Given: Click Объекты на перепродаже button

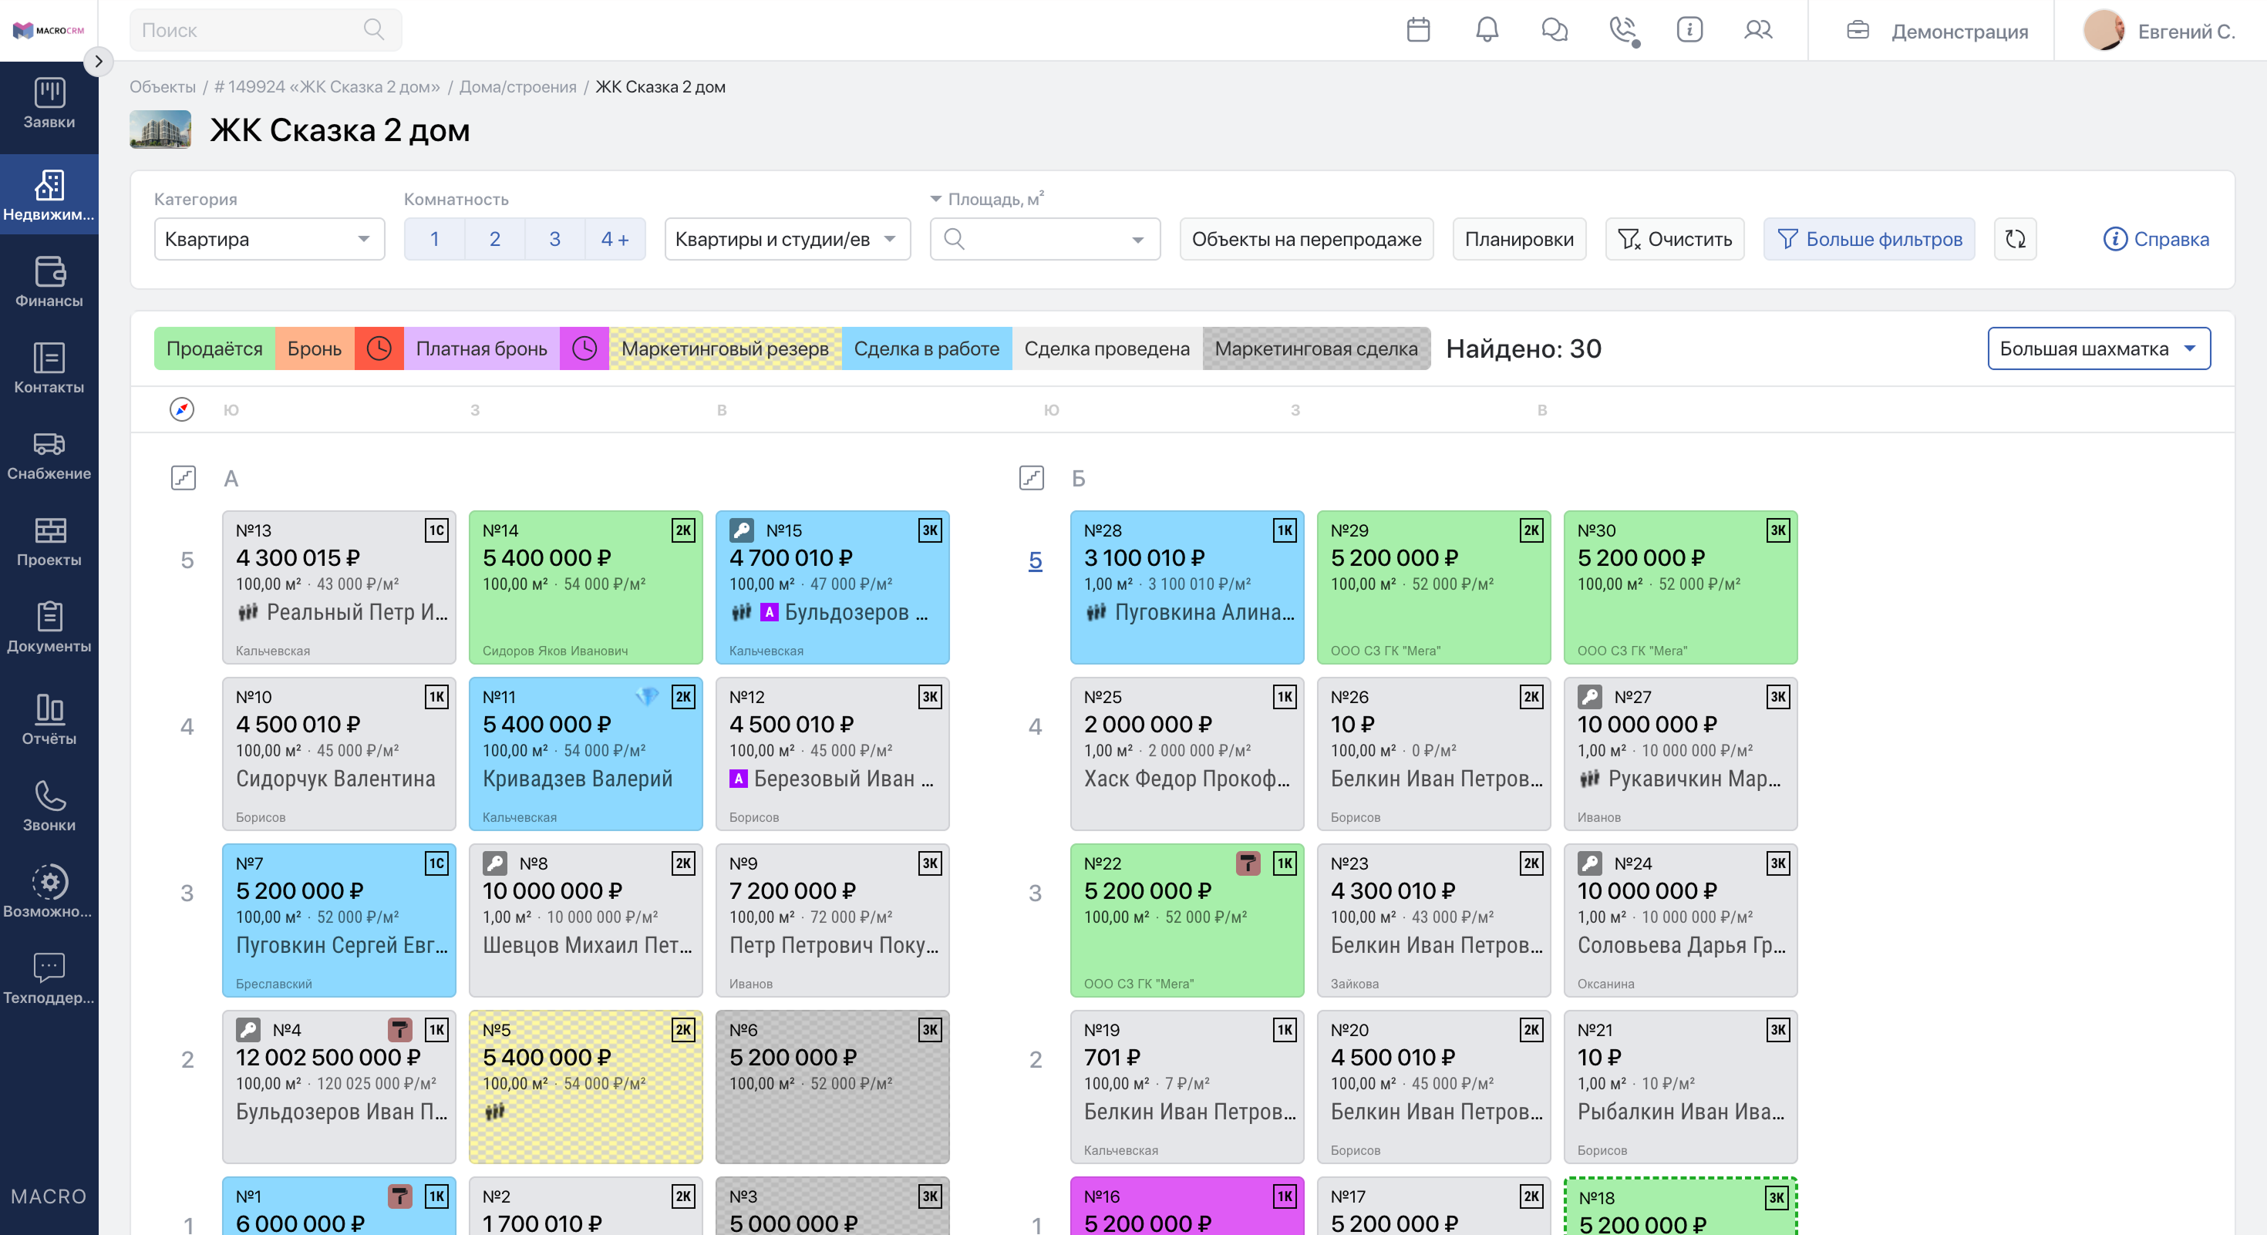Looking at the screenshot, I should point(1306,239).
